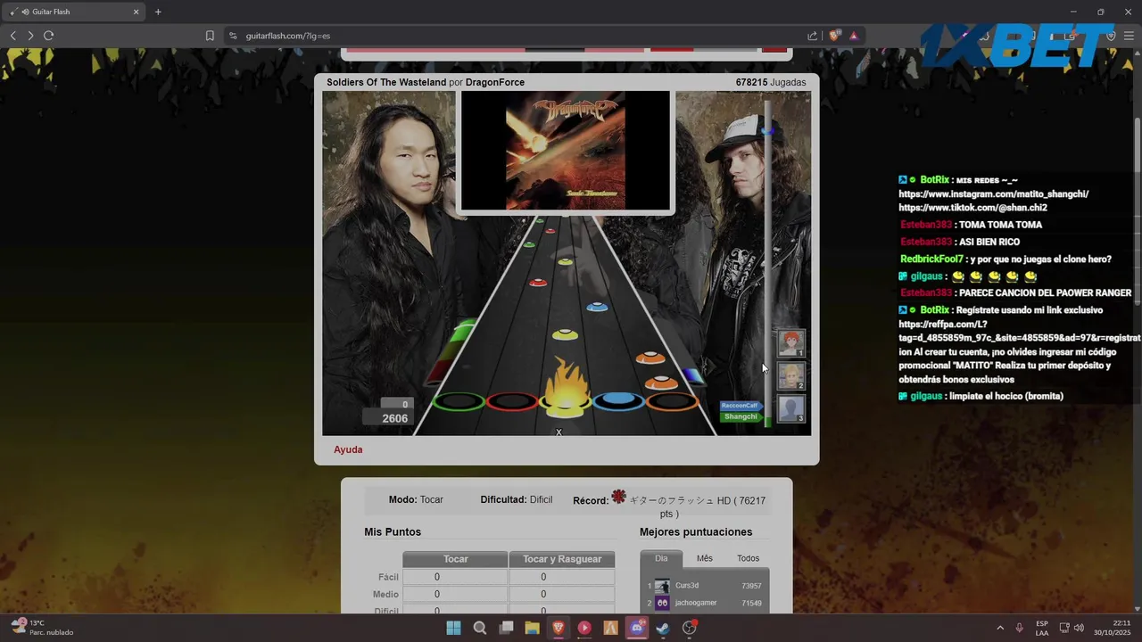Open the Instagram matito_shangchi link in chat

993,194
